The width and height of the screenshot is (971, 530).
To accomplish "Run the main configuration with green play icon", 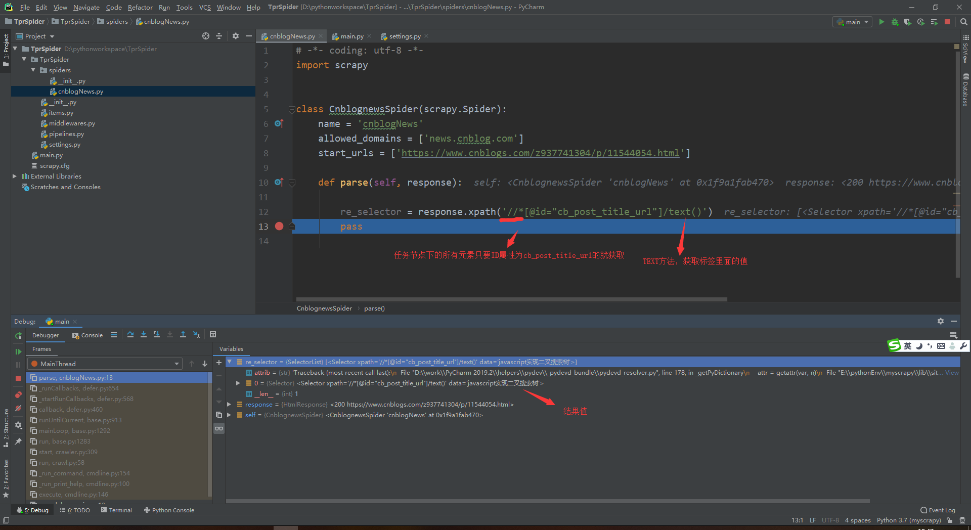I will (881, 22).
